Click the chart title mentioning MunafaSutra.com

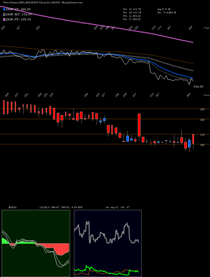click(x=43, y=3)
